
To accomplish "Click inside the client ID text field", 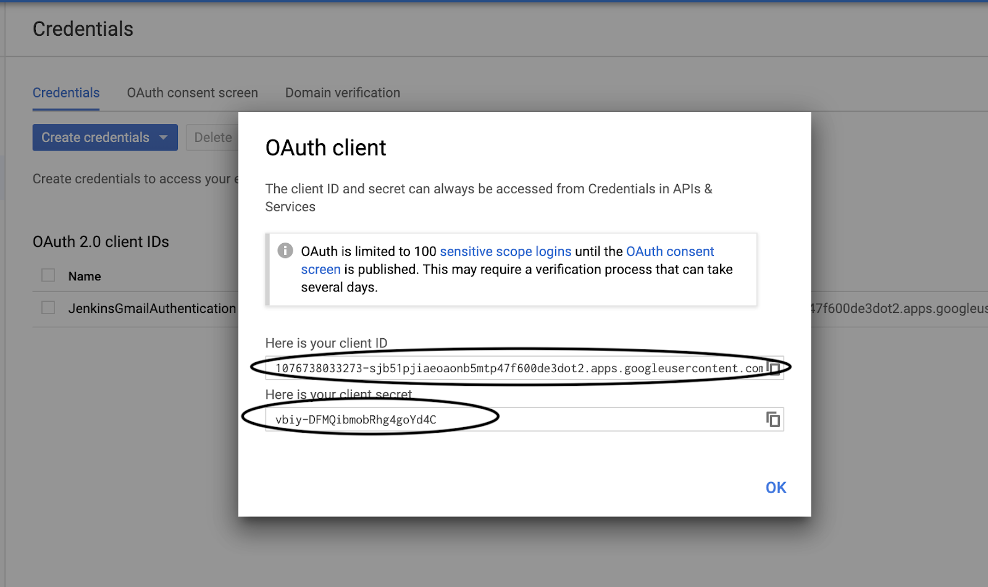I will (517, 368).
